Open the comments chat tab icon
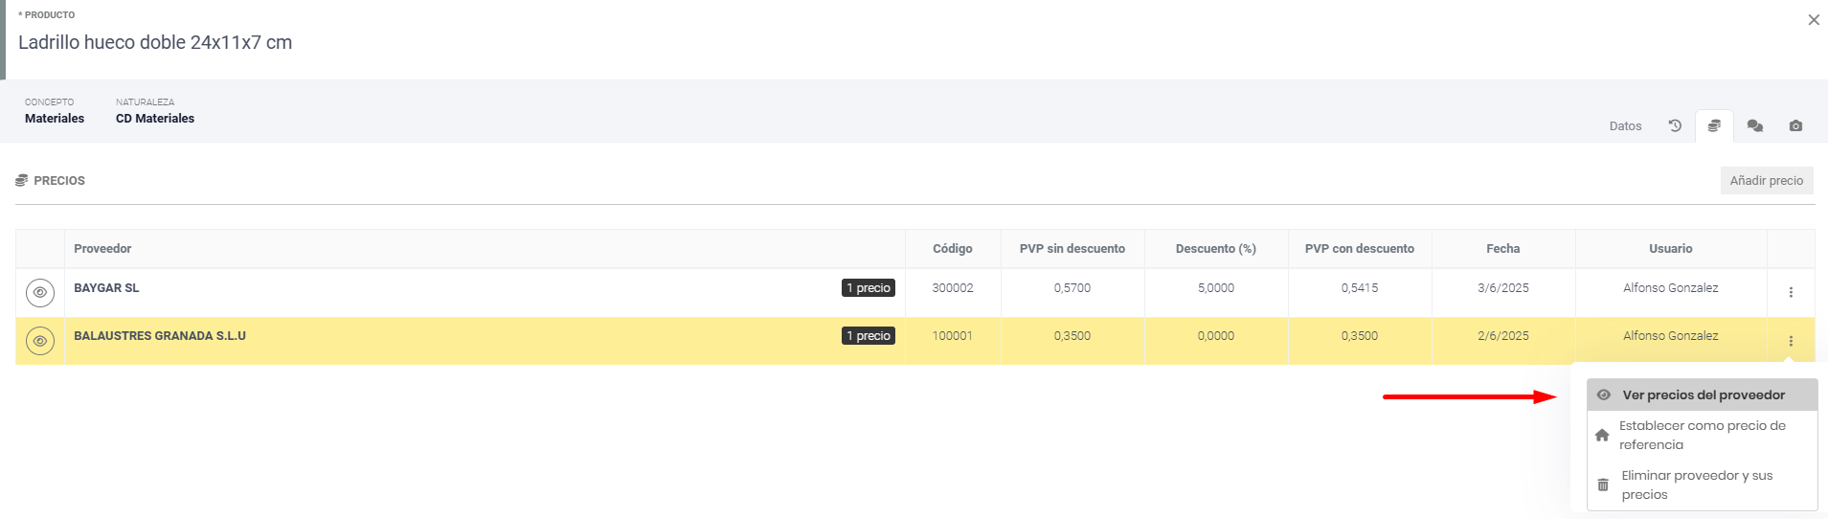 (x=1754, y=125)
